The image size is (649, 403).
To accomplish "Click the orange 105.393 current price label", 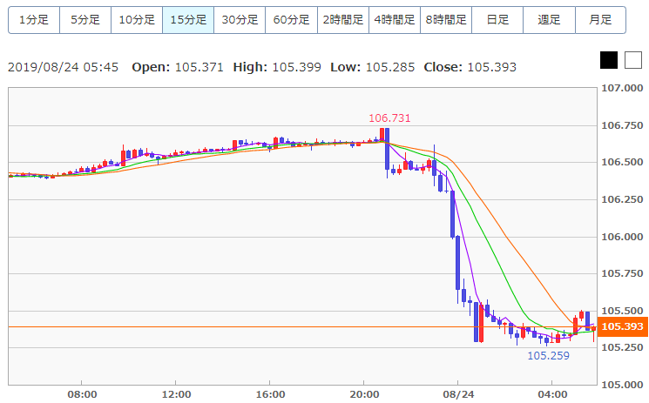I will 622,327.
